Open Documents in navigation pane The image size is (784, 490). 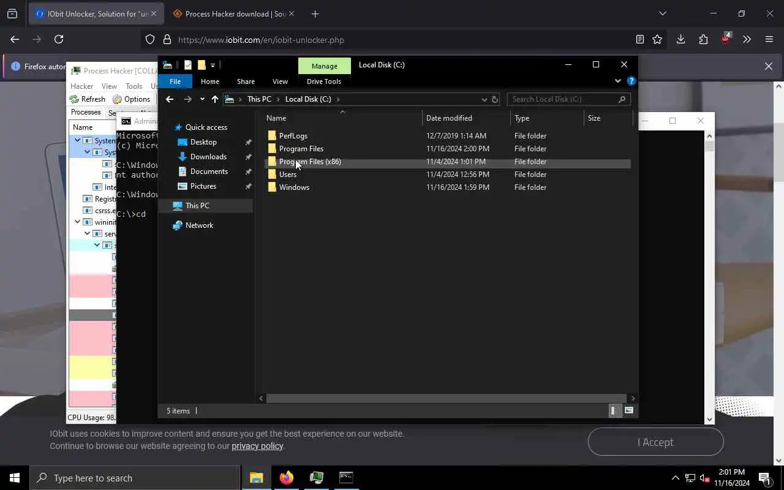209,171
